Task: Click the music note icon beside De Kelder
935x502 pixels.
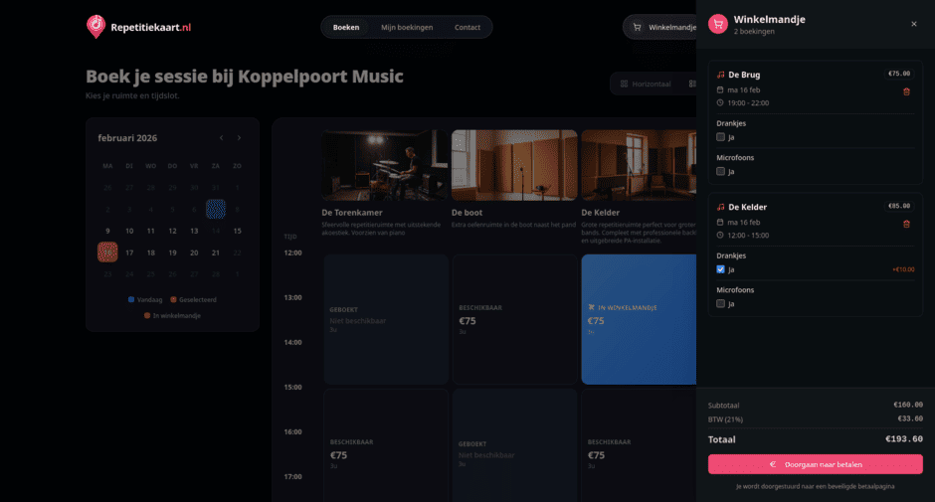Action: point(720,207)
